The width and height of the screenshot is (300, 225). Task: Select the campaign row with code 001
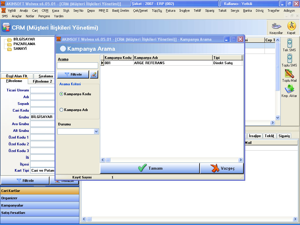[x=172, y=63]
